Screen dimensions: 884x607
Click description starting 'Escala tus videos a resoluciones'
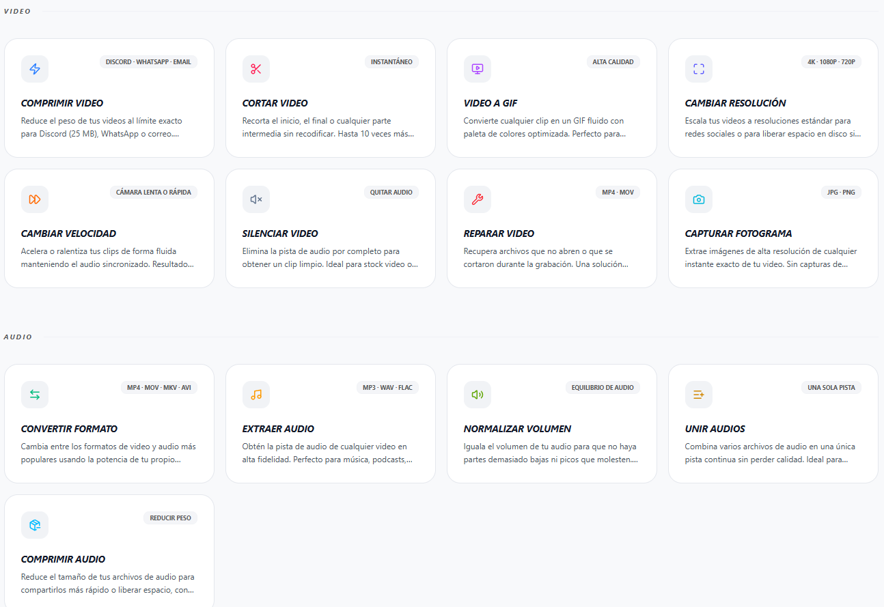pos(773,127)
